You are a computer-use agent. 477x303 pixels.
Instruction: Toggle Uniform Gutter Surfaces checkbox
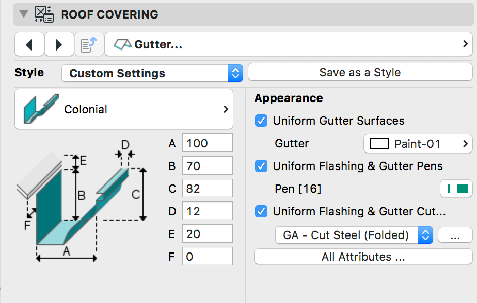coord(262,121)
